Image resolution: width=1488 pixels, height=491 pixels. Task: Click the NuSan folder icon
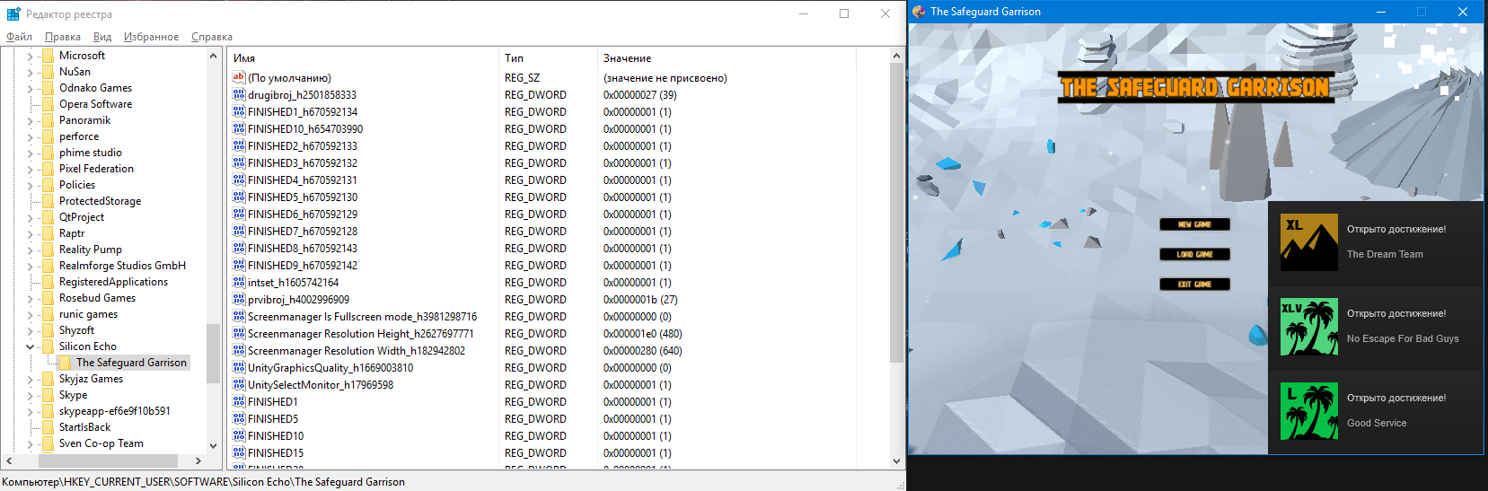click(x=48, y=72)
